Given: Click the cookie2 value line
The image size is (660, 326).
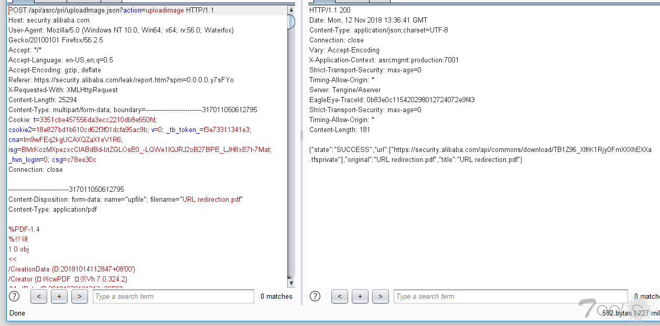Looking at the screenshot, I should (x=129, y=130).
